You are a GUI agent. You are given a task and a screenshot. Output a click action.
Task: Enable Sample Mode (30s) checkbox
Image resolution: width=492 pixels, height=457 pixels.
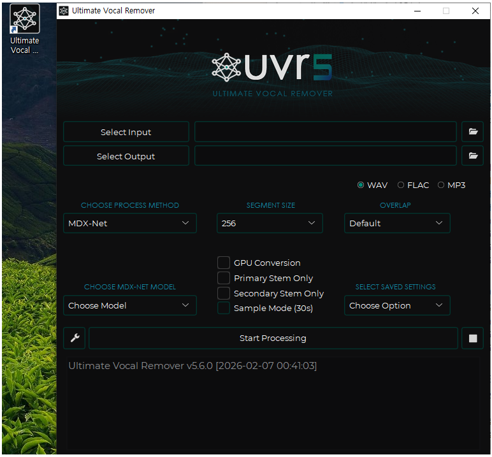pyautogui.click(x=224, y=308)
